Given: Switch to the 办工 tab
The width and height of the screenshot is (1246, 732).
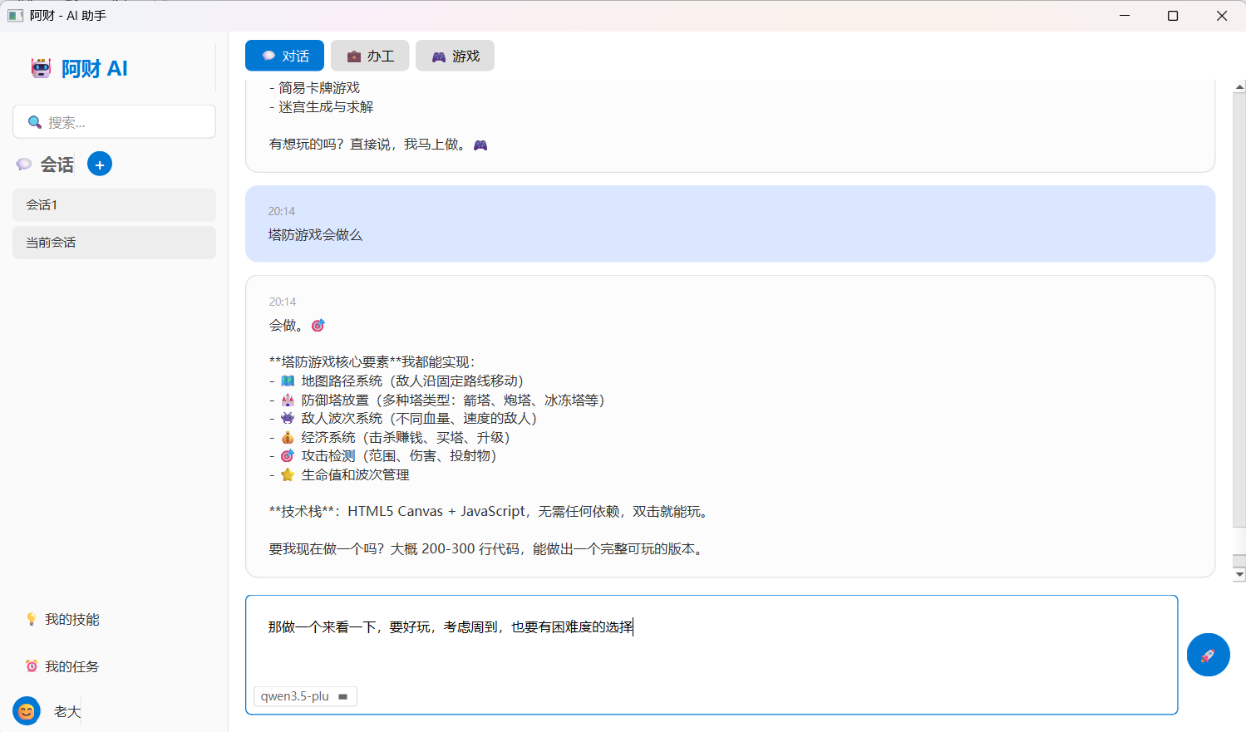Looking at the screenshot, I should click(x=370, y=55).
